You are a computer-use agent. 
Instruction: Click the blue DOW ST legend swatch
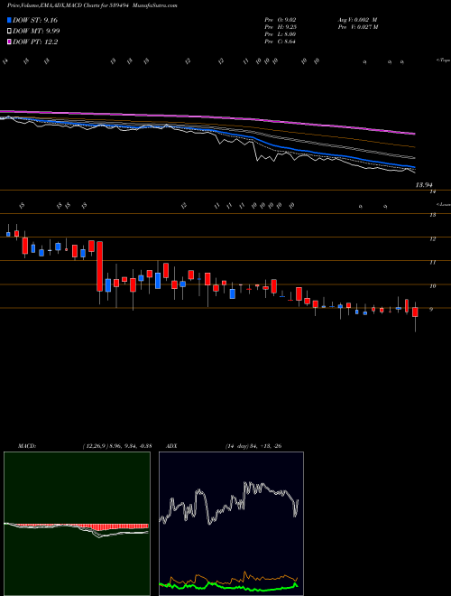tap(9, 20)
